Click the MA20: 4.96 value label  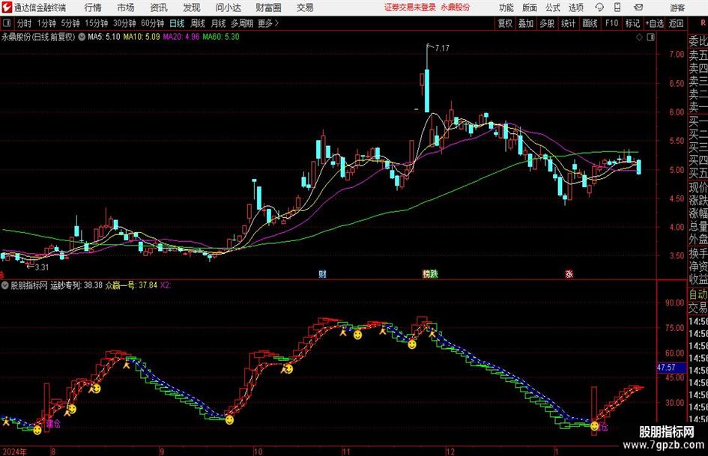click(x=181, y=37)
